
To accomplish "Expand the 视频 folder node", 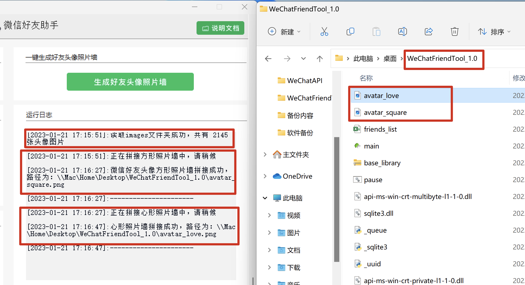I will tap(269, 215).
